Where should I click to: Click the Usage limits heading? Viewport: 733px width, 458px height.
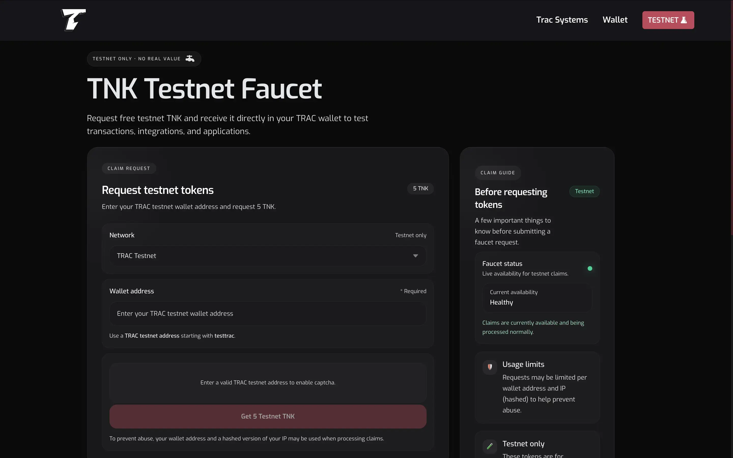(523, 364)
